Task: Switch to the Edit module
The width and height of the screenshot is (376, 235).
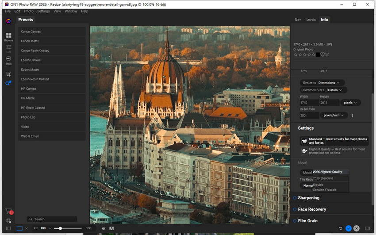Action: pyautogui.click(x=8, y=49)
